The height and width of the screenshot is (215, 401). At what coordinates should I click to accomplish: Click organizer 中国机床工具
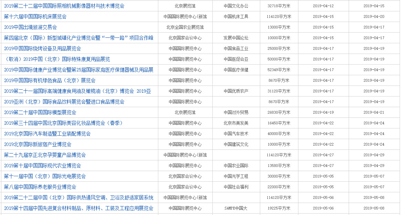(236, 16)
